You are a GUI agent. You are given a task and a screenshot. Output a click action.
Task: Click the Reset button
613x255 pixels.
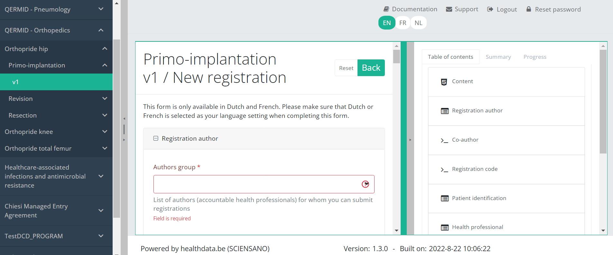pos(346,68)
